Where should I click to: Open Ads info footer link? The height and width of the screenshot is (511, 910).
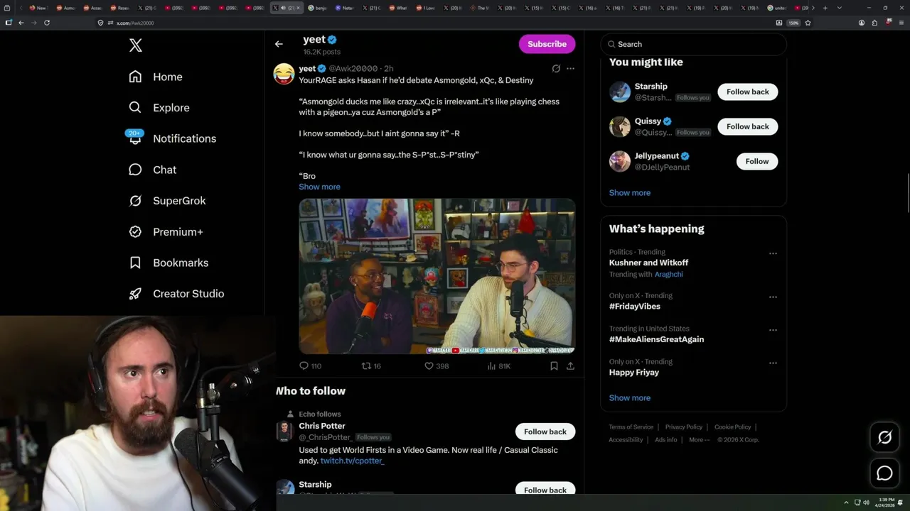coord(666,440)
